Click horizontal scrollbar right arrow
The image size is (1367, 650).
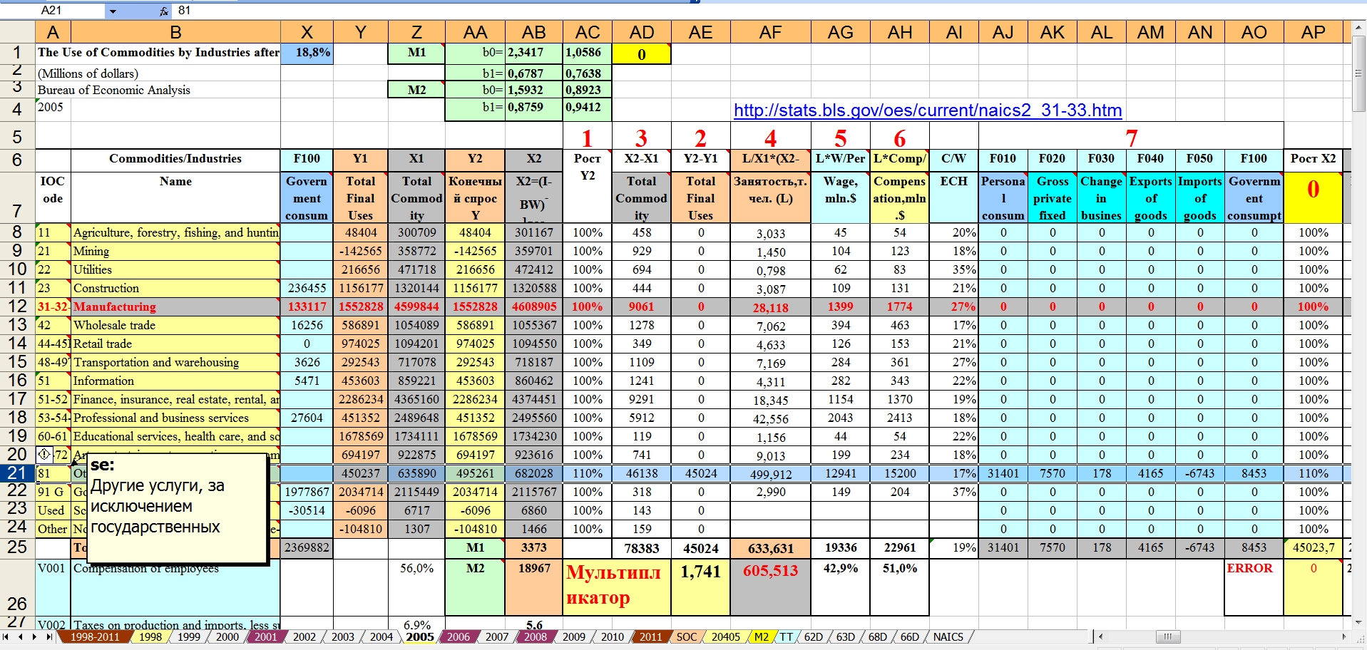[1344, 636]
